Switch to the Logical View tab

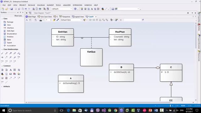pos(78,17)
